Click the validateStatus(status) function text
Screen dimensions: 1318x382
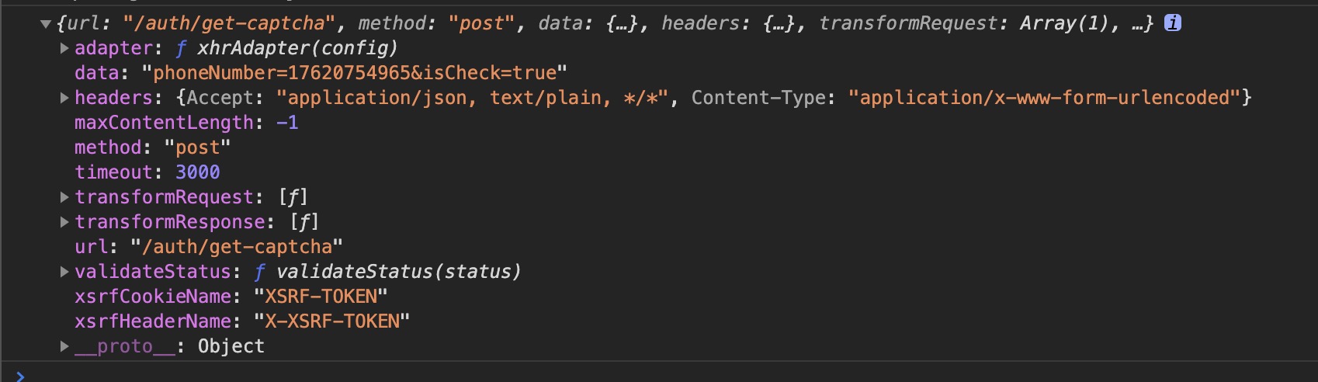tap(398, 272)
